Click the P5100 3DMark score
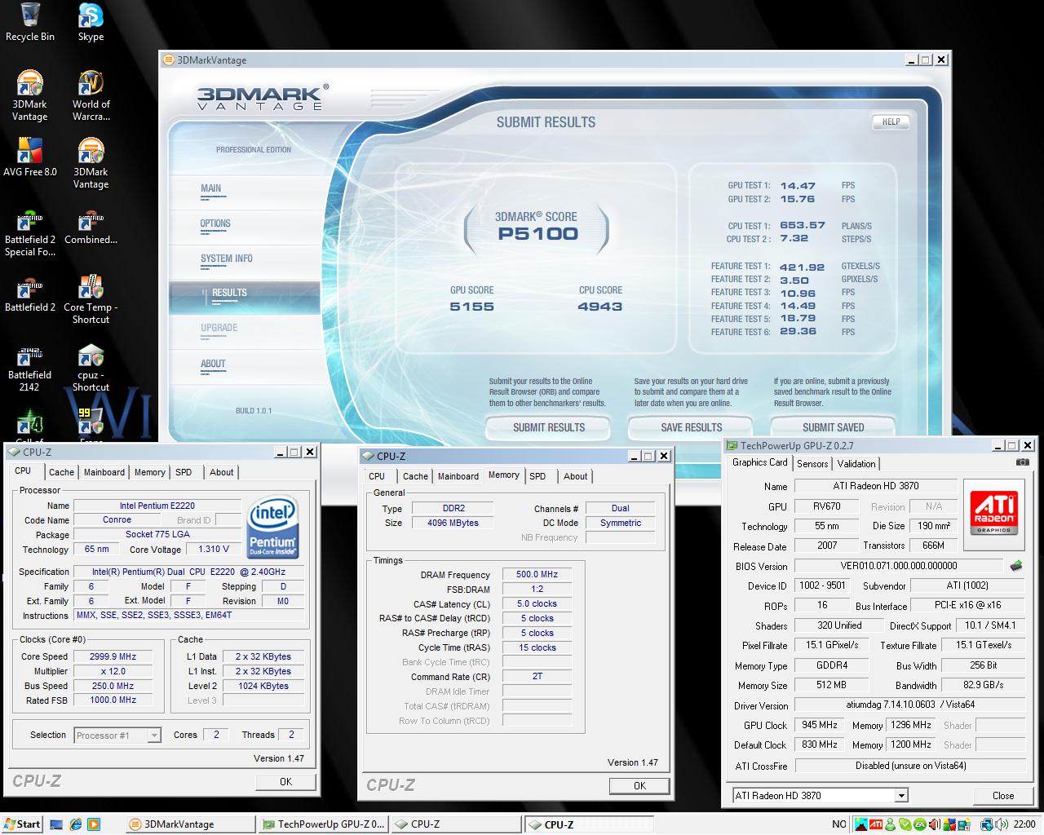The width and height of the screenshot is (1044, 835). (537, 234)
